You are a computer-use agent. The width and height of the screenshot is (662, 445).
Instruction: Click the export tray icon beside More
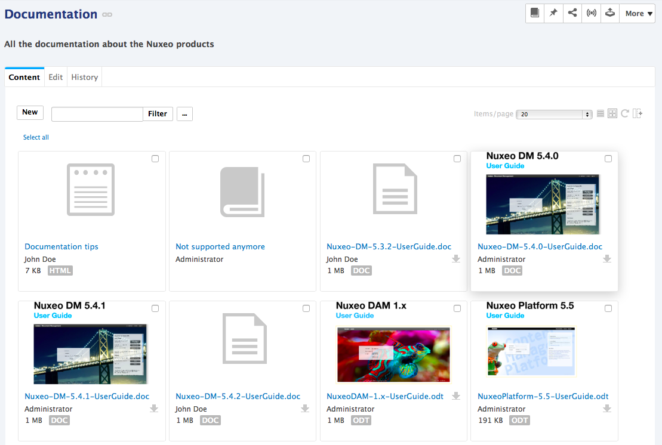[610, 13]
